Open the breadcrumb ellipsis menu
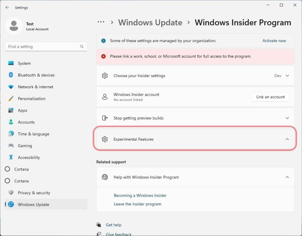 coord(101,22)
